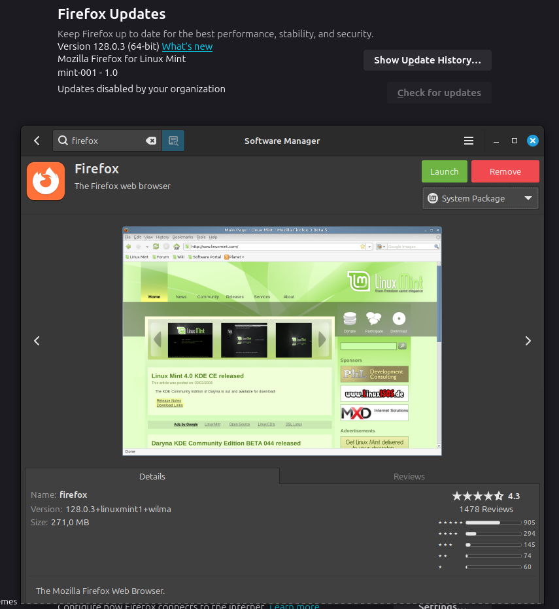This screenshot has height=609, width=559.
Task: Open the Software Manager hamburger menu
Action: [469, 141]
